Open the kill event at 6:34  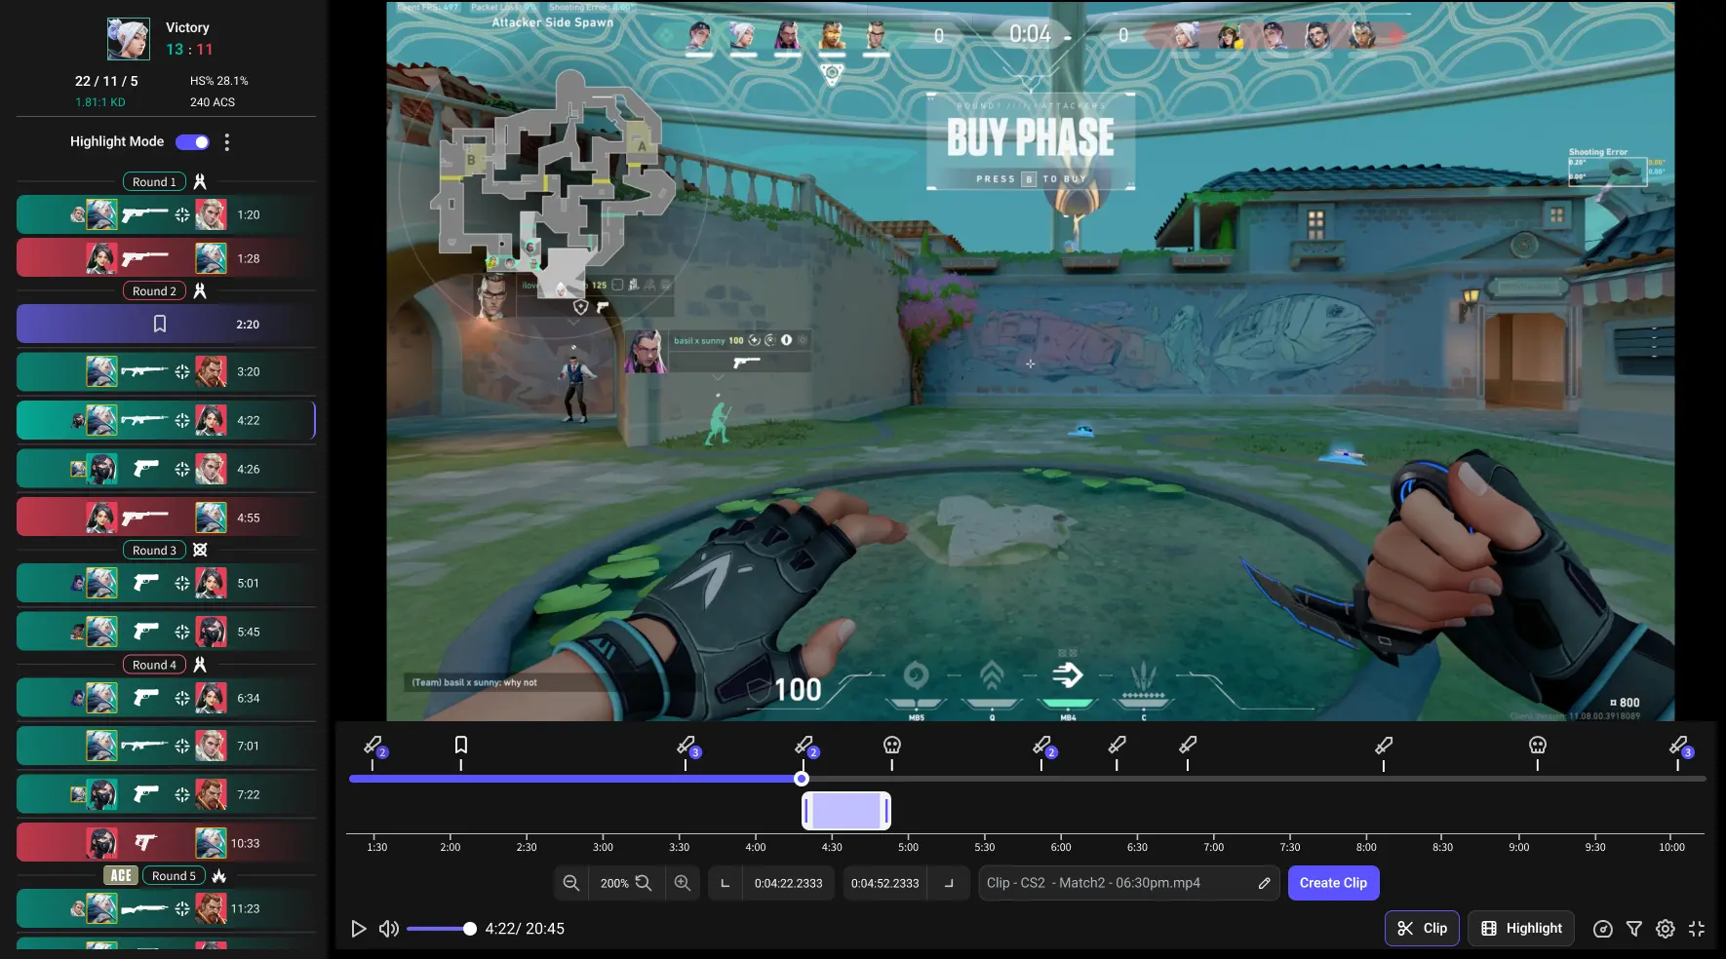point(166,698)
